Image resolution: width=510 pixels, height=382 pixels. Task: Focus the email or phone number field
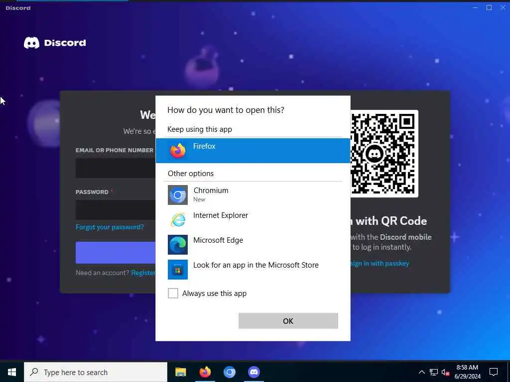116,168
